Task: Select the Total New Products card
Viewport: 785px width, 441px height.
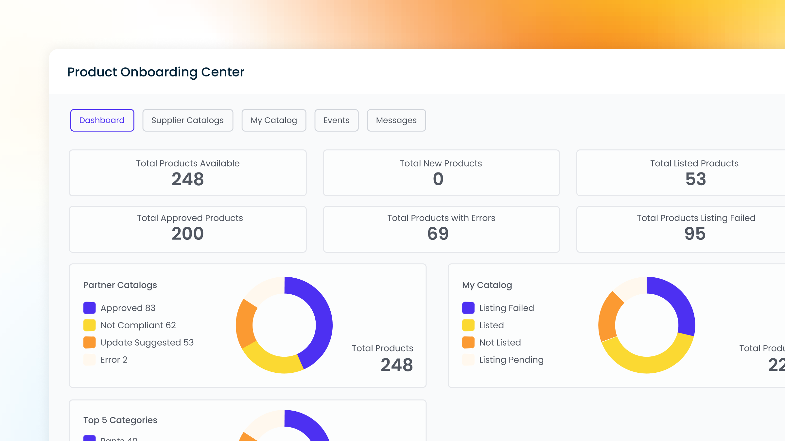Action: [x=441, y=173]
